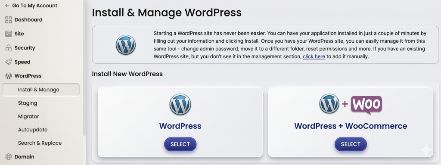
Task: Click the WordPress logo on the WooCommerce card
Action: click(329, 104)
